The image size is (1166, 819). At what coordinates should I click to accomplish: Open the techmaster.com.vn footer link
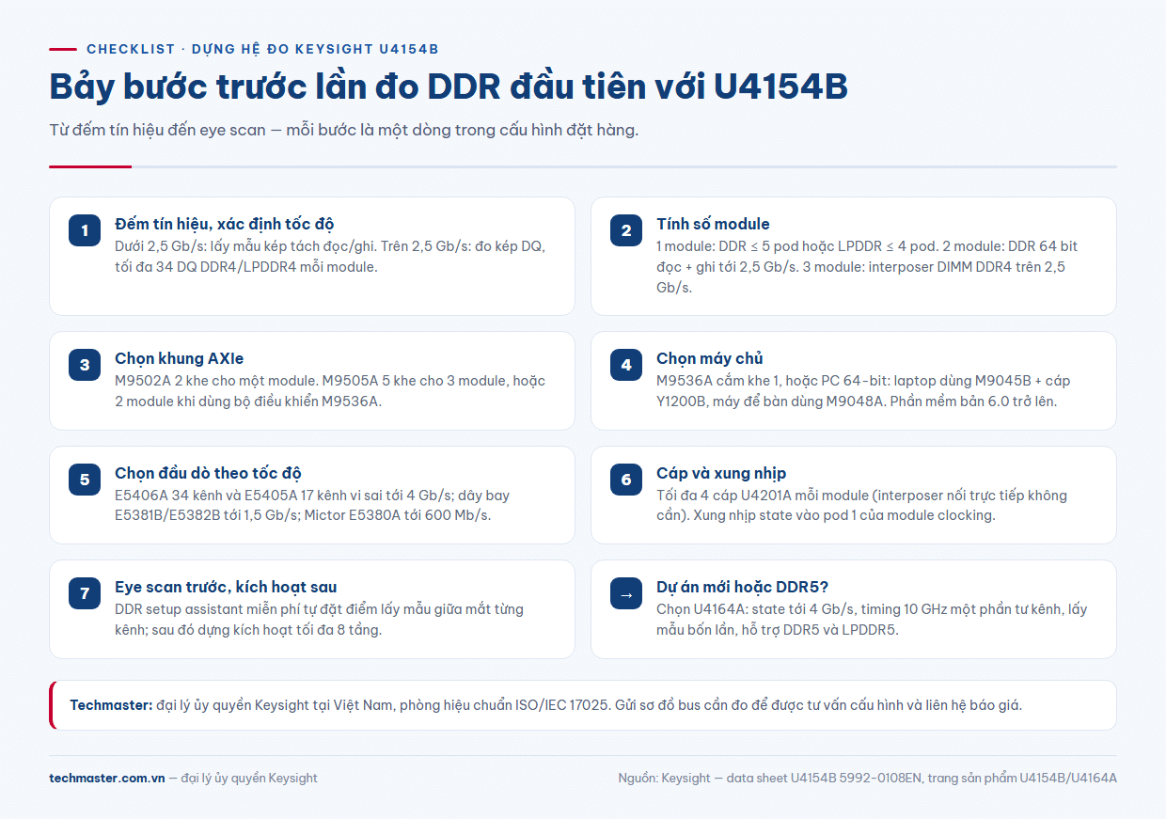(107, 778)
